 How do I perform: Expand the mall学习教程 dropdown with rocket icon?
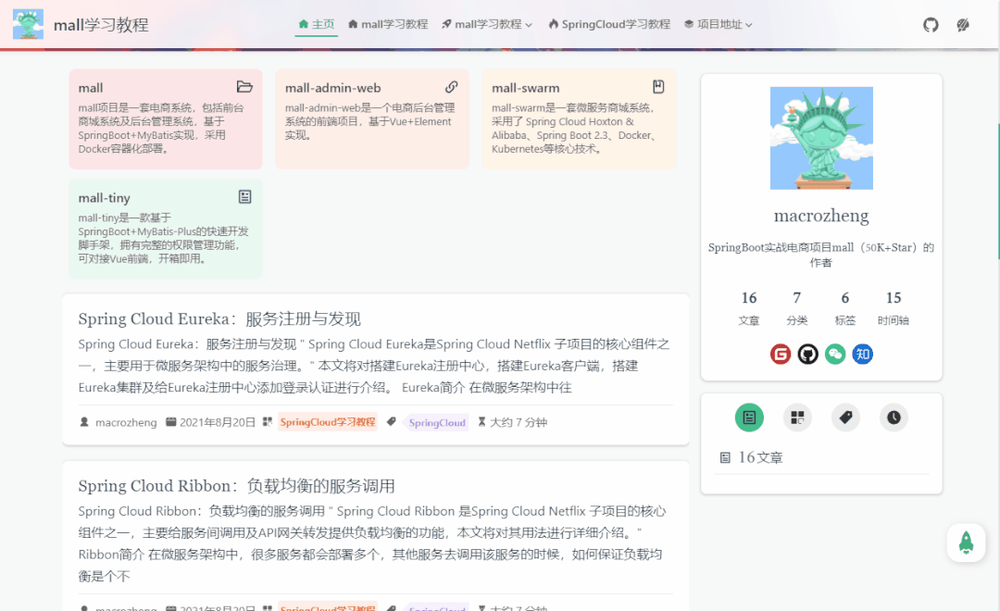point(487,24)
